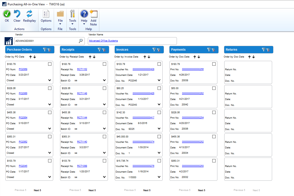Click the filter icon in Purchase Orders header
The width and height of the screenshot is (294, 196).
[45, 50]
